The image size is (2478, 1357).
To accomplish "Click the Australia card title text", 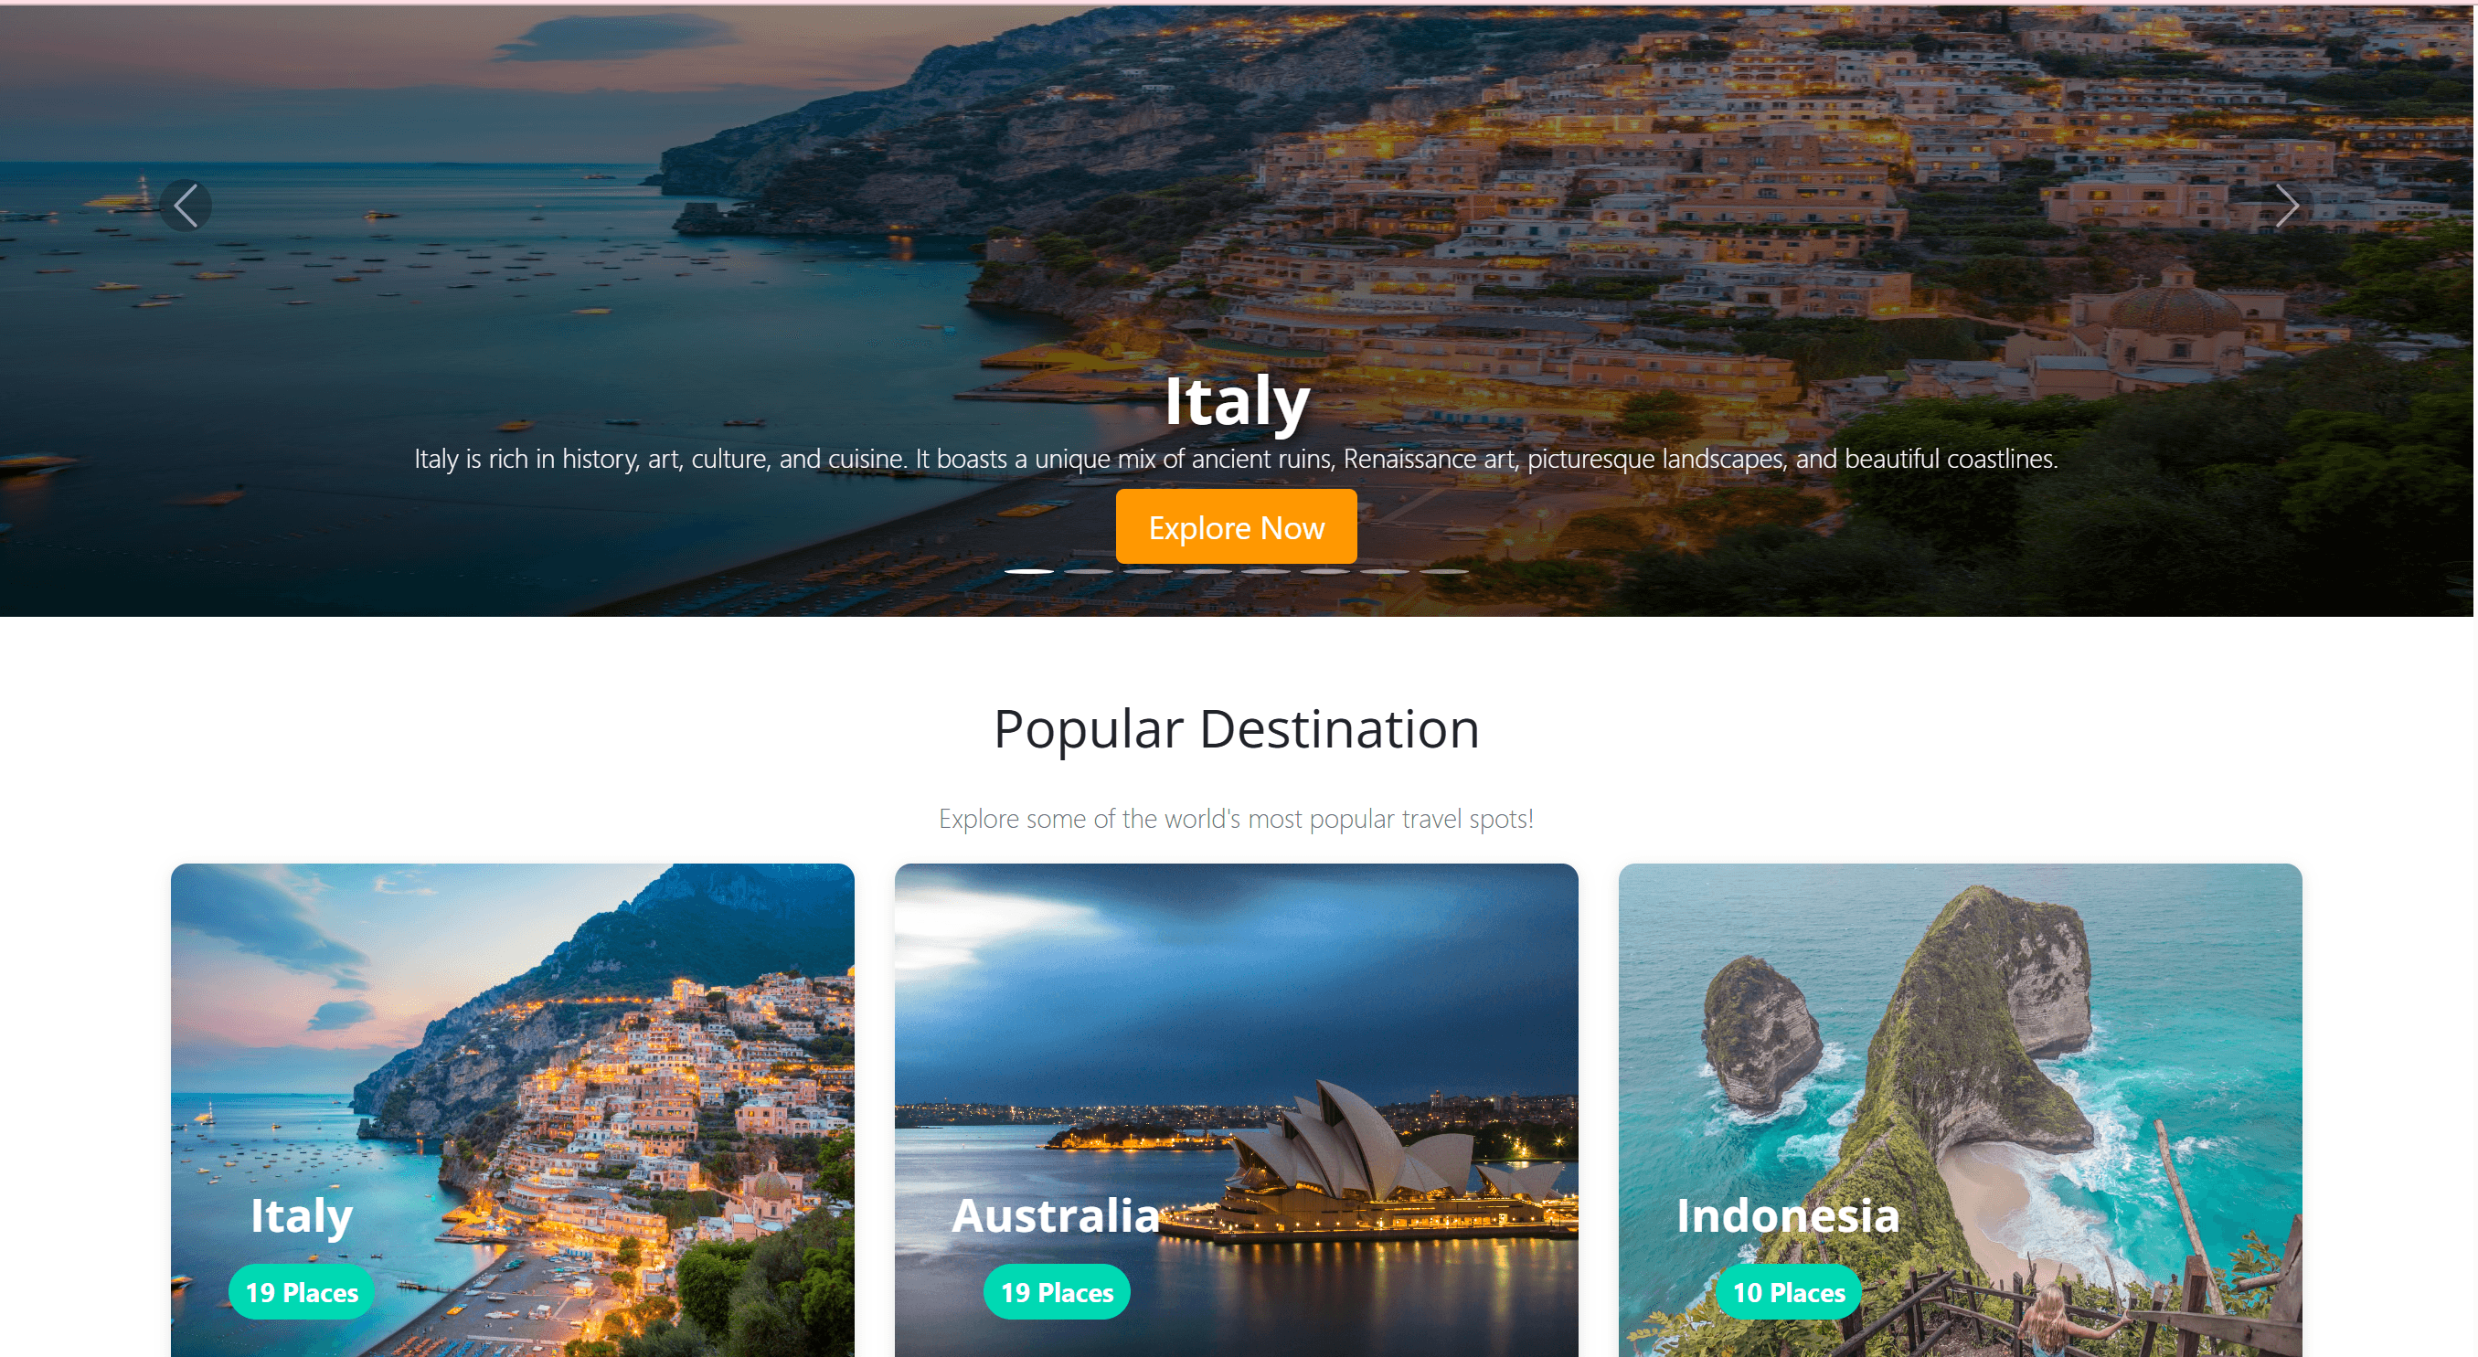I will 1057,1215.
